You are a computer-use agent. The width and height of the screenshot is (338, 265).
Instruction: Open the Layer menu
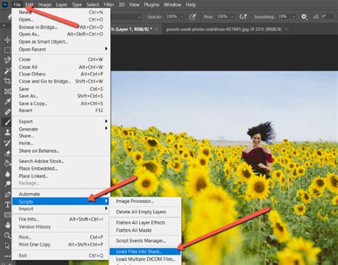[61, 4]
